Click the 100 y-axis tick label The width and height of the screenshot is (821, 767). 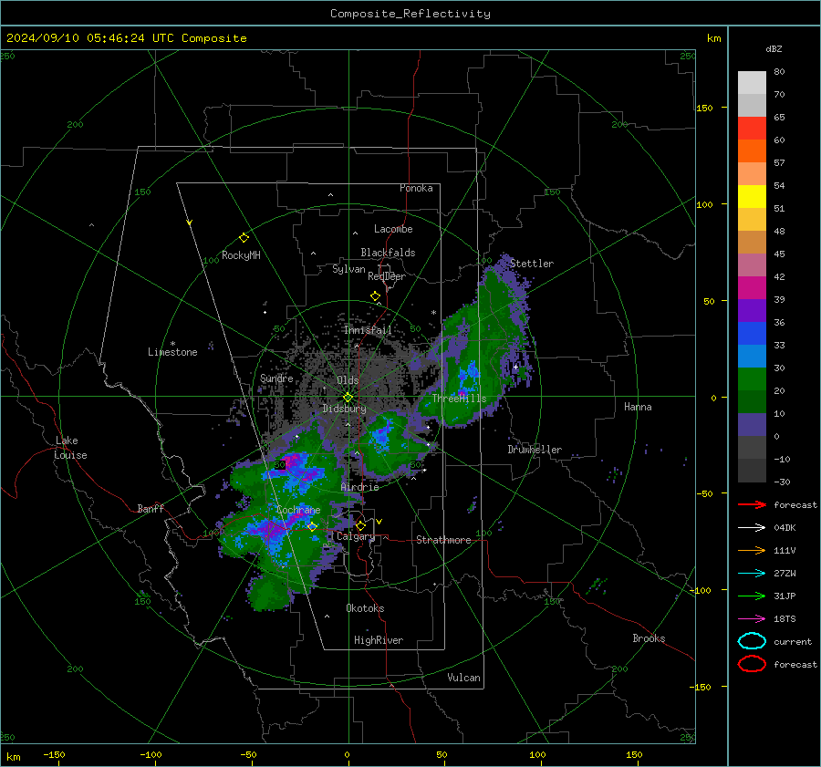pyautogui.click(x=704, y=204)
